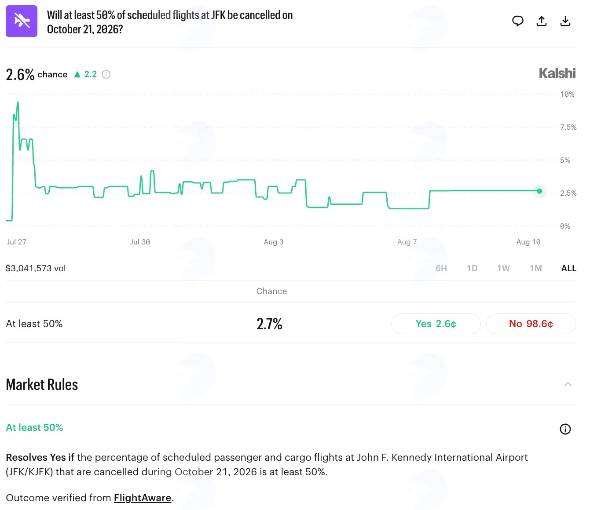This screenshot has width=601, height=510.
Task: Open the FlightAware verification link
Action: point(143,498)
